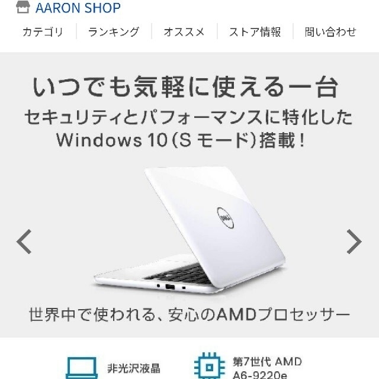
Task: Show the previous banner slide arrow
Action: [x=24, y=242]
